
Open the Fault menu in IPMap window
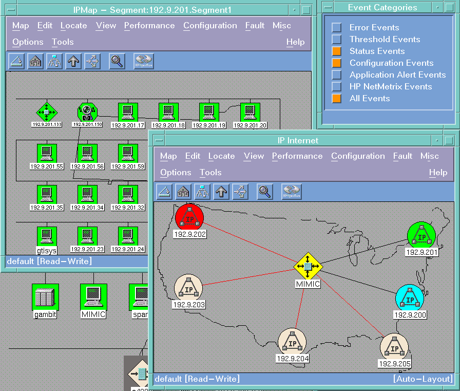click(255, 26)
